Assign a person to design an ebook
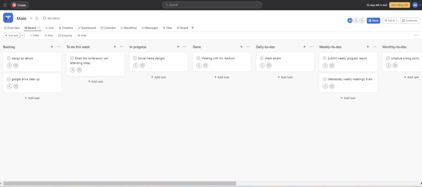 point(9,65)
